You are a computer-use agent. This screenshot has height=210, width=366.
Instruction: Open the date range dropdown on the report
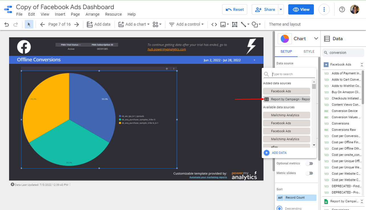254,60
